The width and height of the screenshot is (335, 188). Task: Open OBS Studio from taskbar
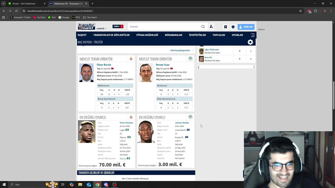(115, 185)
